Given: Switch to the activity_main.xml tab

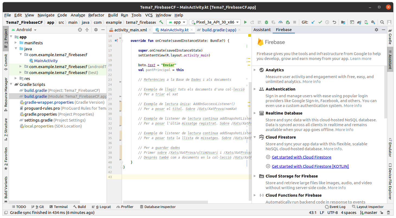Looking at the screenshot, I should pyautogui.click(x=130, y=30).
